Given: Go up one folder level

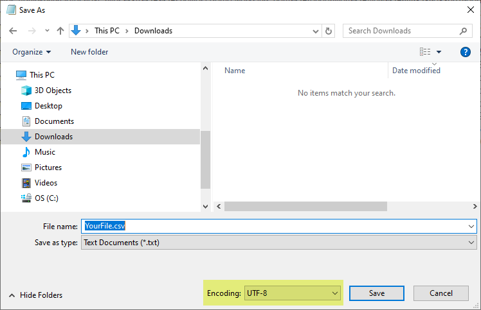Looking at the screenshot, I should (x=60, y=31).
